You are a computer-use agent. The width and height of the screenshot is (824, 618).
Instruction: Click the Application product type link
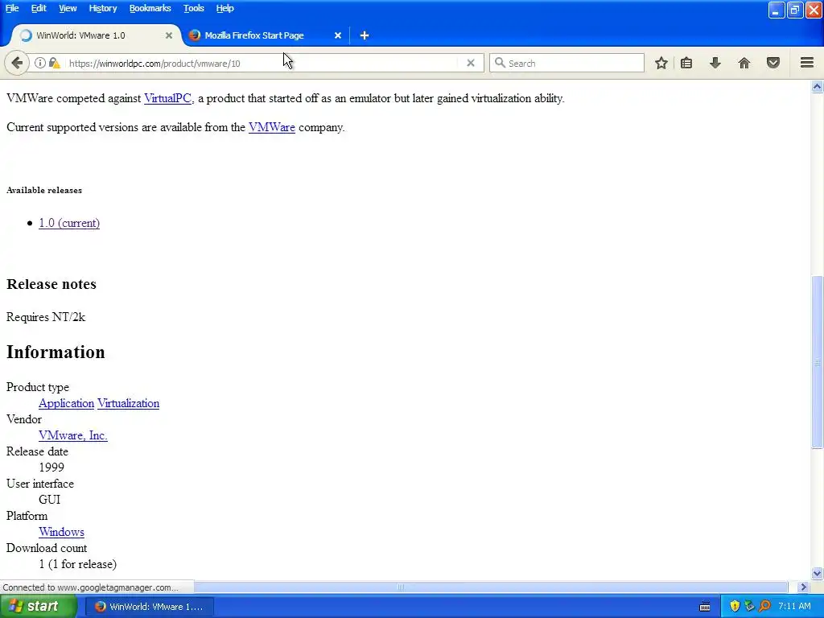66,403
